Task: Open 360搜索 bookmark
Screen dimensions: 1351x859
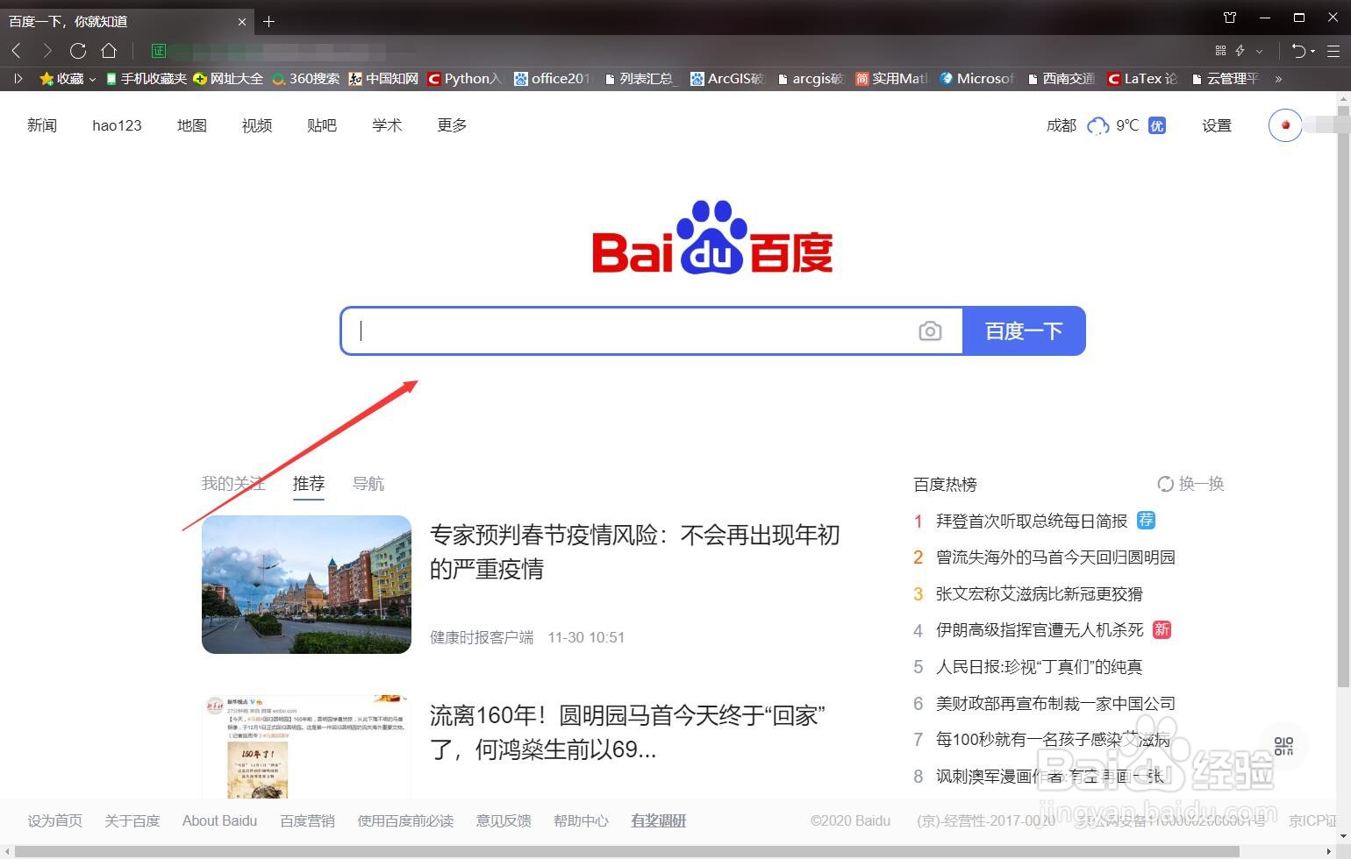Action: pyautogui.click(x=305, y=79)
